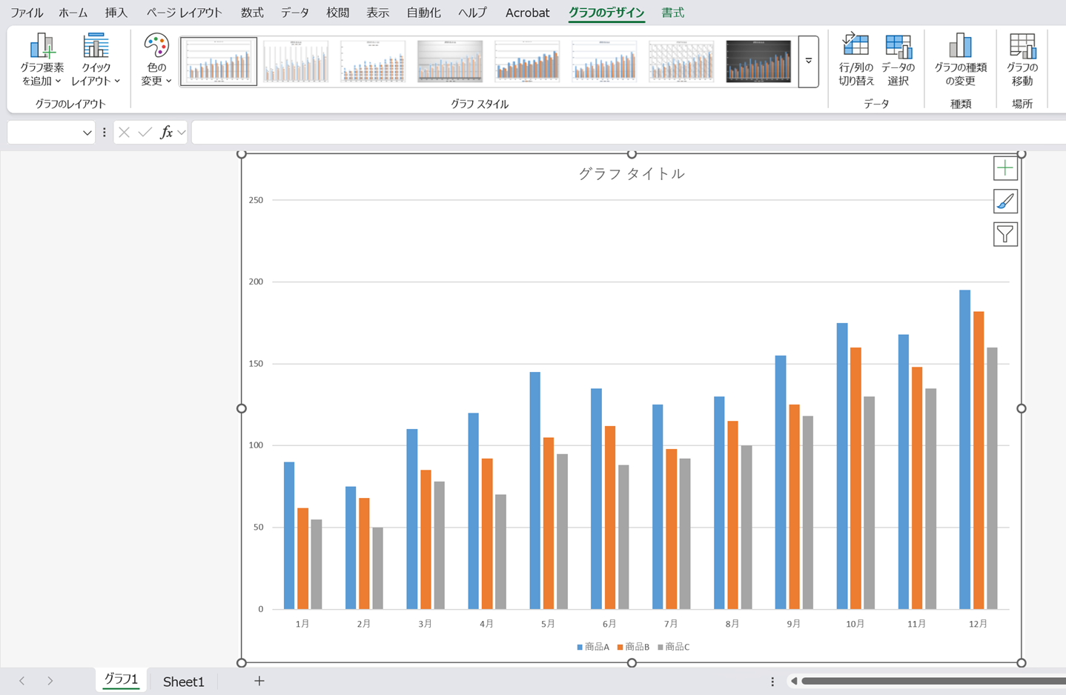The image size is (1066, 695).
Task: Click グラフの移動 icon
Action: (1022, 60)
